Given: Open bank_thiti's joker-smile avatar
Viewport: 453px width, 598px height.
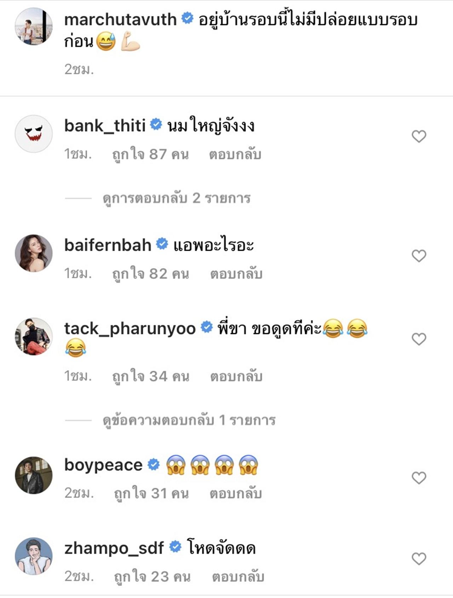Looking at the screenshot, I should pyautogui.click(x=34, y=134).
